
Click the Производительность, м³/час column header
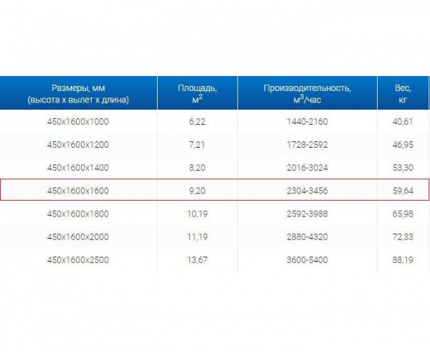pos(307,93)
